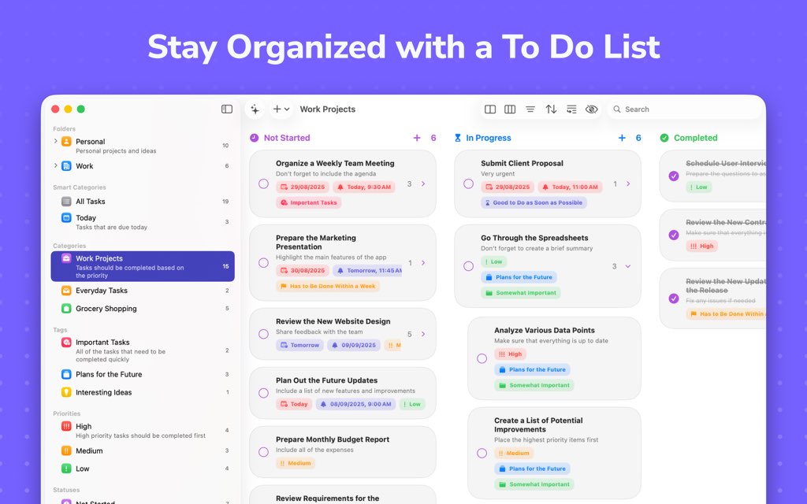This screenshot has height=504, width=807.
Task: Mark Organize a Weekly Team Meeting complete
Action: click(x=264, y=183)
